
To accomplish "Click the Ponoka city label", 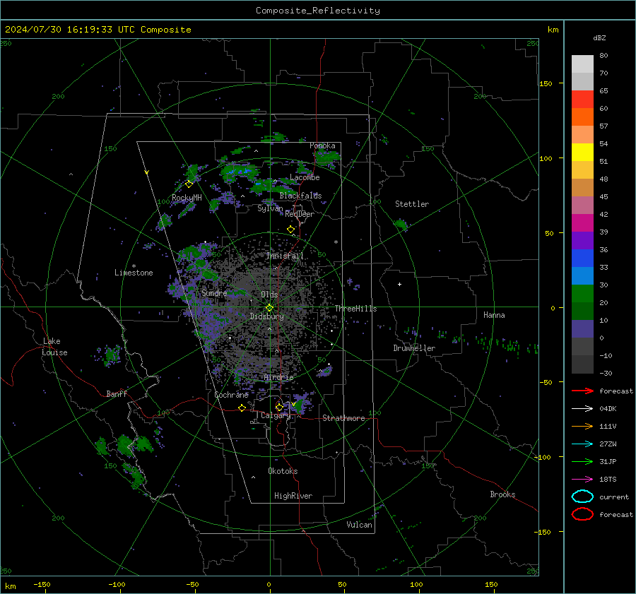I will [322, 145].
